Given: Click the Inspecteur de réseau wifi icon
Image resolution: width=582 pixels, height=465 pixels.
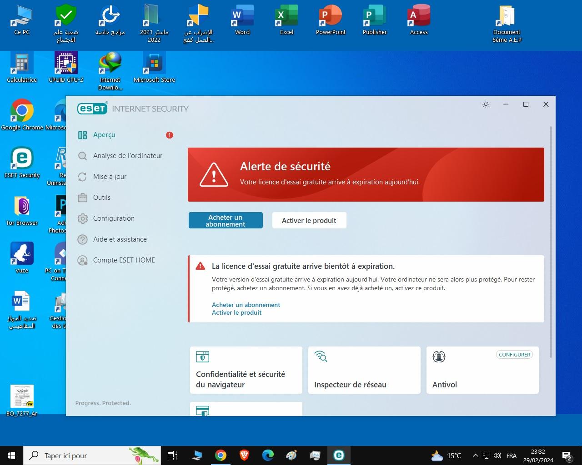Looking at the screenshot, I should (321, 356).
